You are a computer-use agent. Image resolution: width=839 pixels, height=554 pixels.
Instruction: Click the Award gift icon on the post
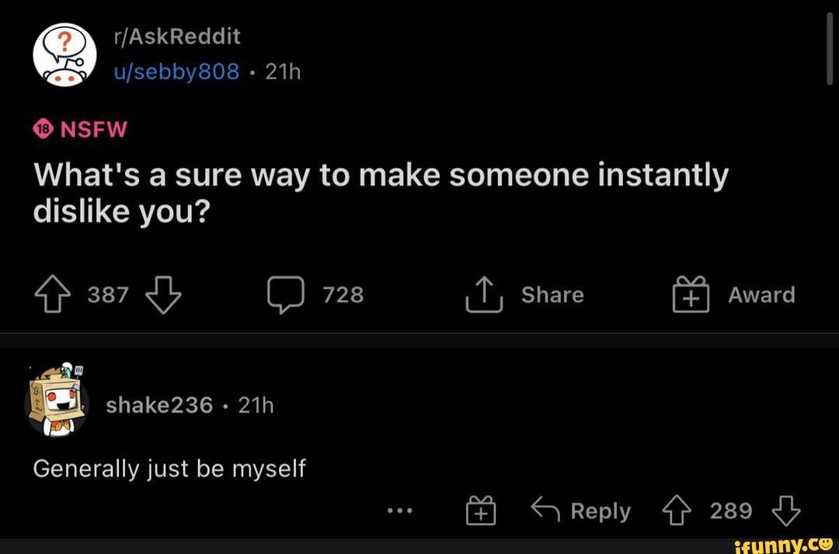(x=691, y=294)
